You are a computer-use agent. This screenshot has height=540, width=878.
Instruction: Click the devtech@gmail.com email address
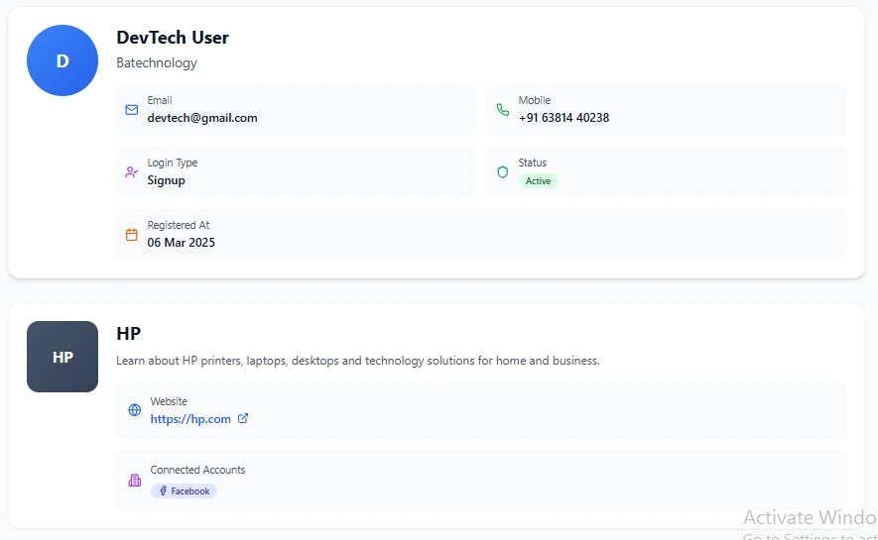click(x=202, y=118)
